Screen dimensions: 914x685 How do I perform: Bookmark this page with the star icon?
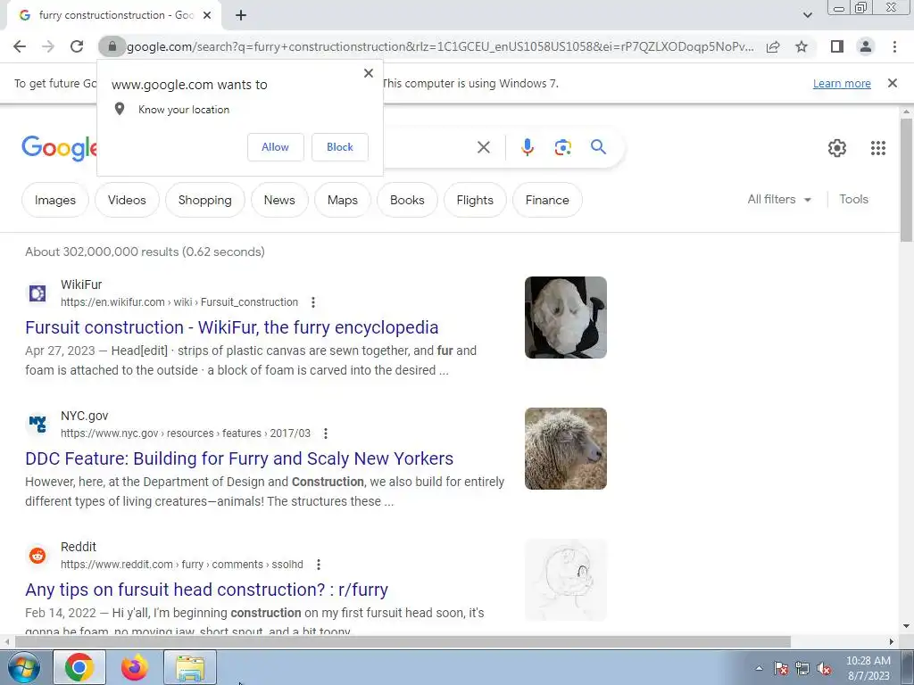(x=802, y=46)
